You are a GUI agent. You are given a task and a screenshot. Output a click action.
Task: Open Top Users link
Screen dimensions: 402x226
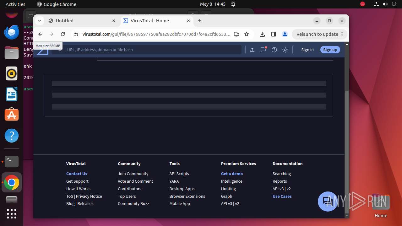[x=127, y=196]
